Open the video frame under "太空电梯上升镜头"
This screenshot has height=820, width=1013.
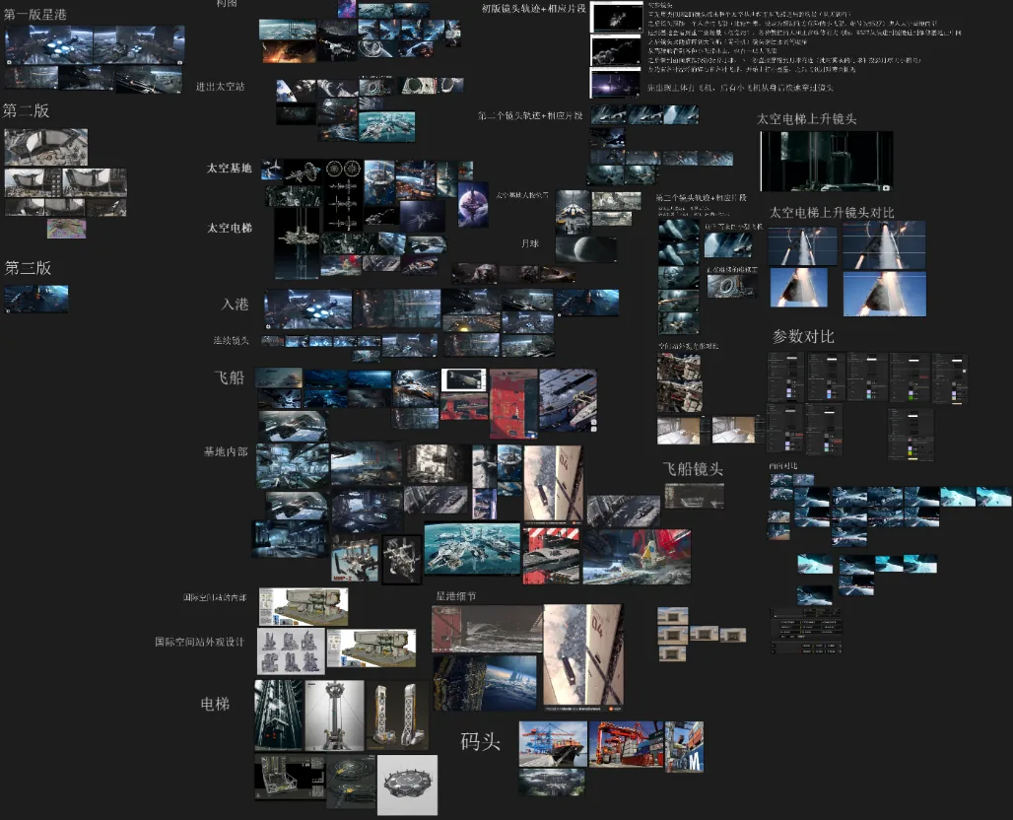827,162
